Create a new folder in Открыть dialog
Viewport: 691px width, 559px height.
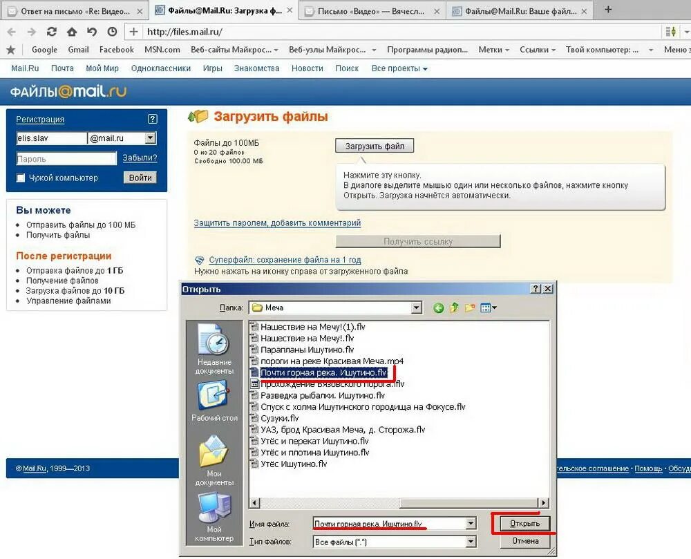tap(470, 308)
